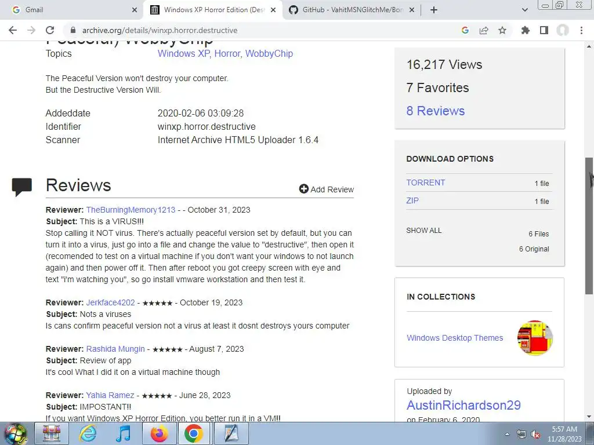Click the Addeddate value 2020-02-06 03:09:28
594x445 pixels.
201,113
